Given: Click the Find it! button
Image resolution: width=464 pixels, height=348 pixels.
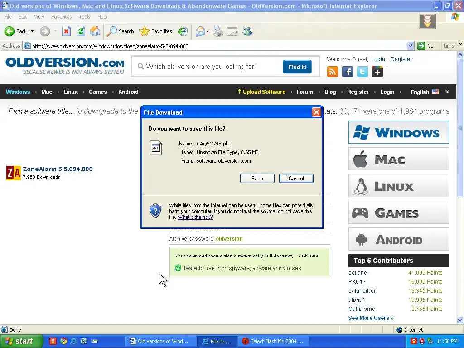Looking at the screenshot, I should [x=297, y=67].
